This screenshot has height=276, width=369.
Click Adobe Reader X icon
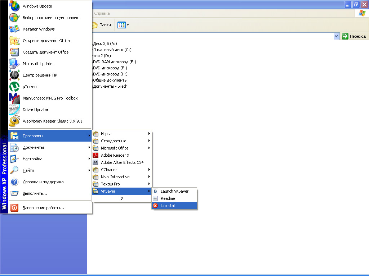[x=95, y=155]
